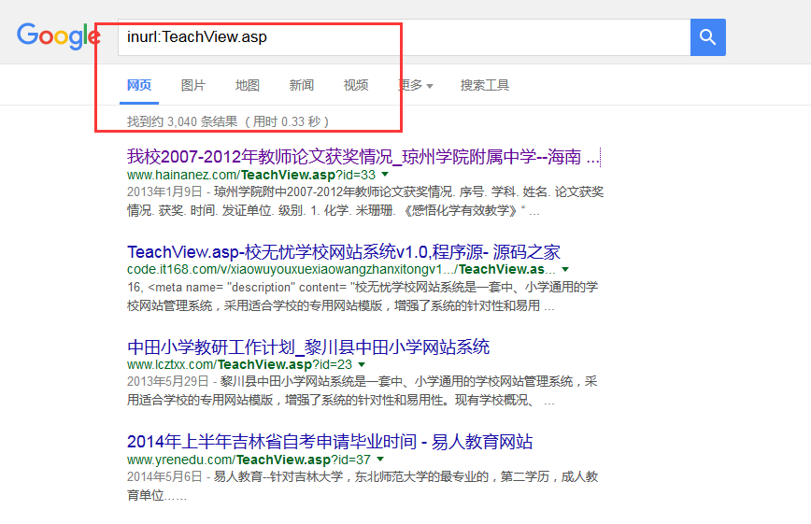Click the blue search magnifier button
Screen dimensions: 811x524
click(x=707, y=37)
